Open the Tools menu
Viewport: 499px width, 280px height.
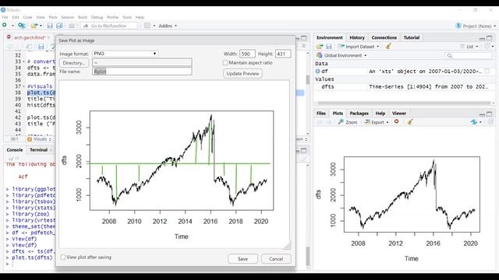coord(126,17)
